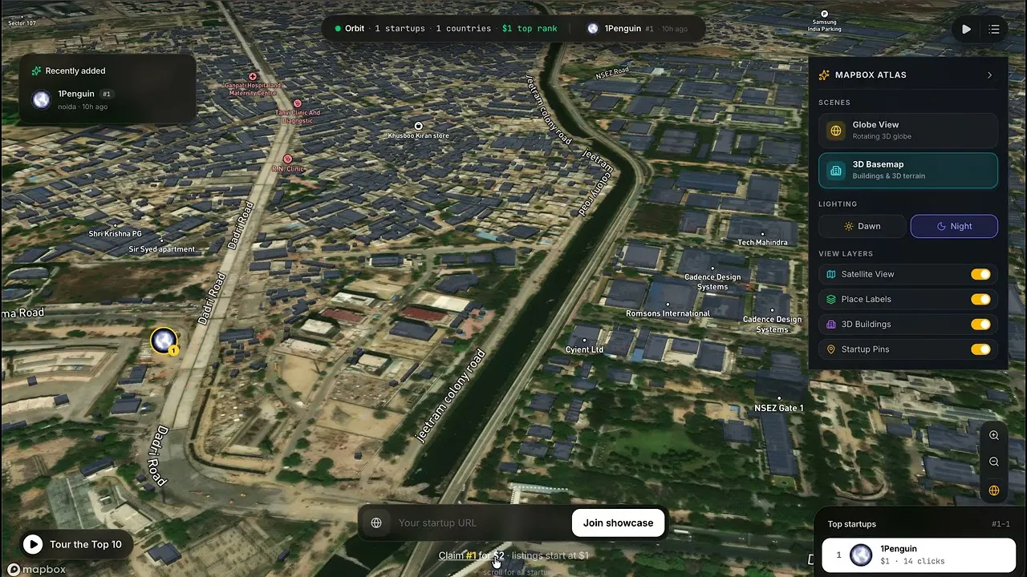Click Tanvi Clinic And Diagnostic marker
Screen dimensions: 1027x577
pyautogui.click(x=298, y=103)
